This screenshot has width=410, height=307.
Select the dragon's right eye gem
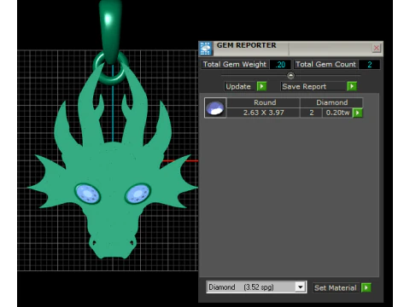(x=138, y=194)
